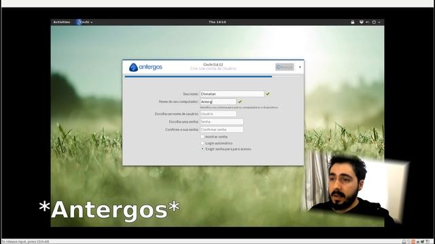Expand the system menu arrow in top bar

coord(379,22)
